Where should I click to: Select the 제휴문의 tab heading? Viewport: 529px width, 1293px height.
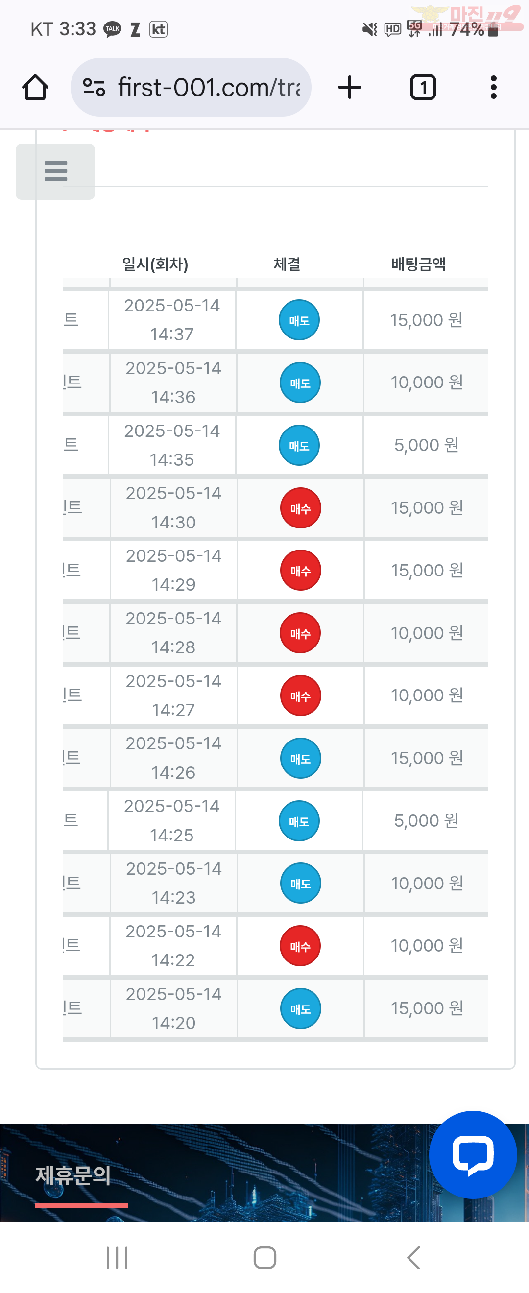(x=73, y=1175)
